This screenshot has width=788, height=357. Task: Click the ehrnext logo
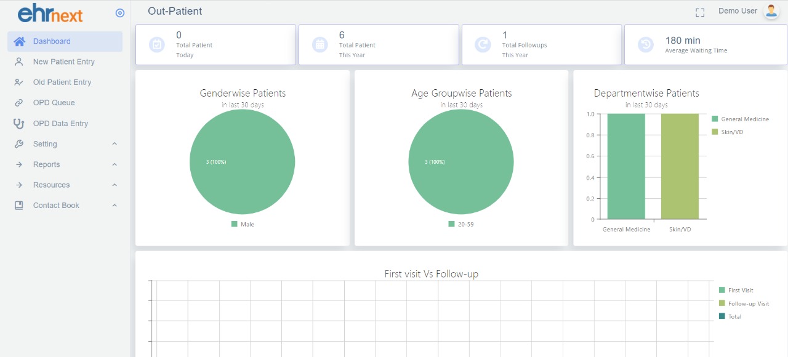pos(50,13)
